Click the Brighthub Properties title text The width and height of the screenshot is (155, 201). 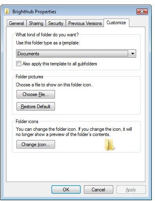click(34, 12)
